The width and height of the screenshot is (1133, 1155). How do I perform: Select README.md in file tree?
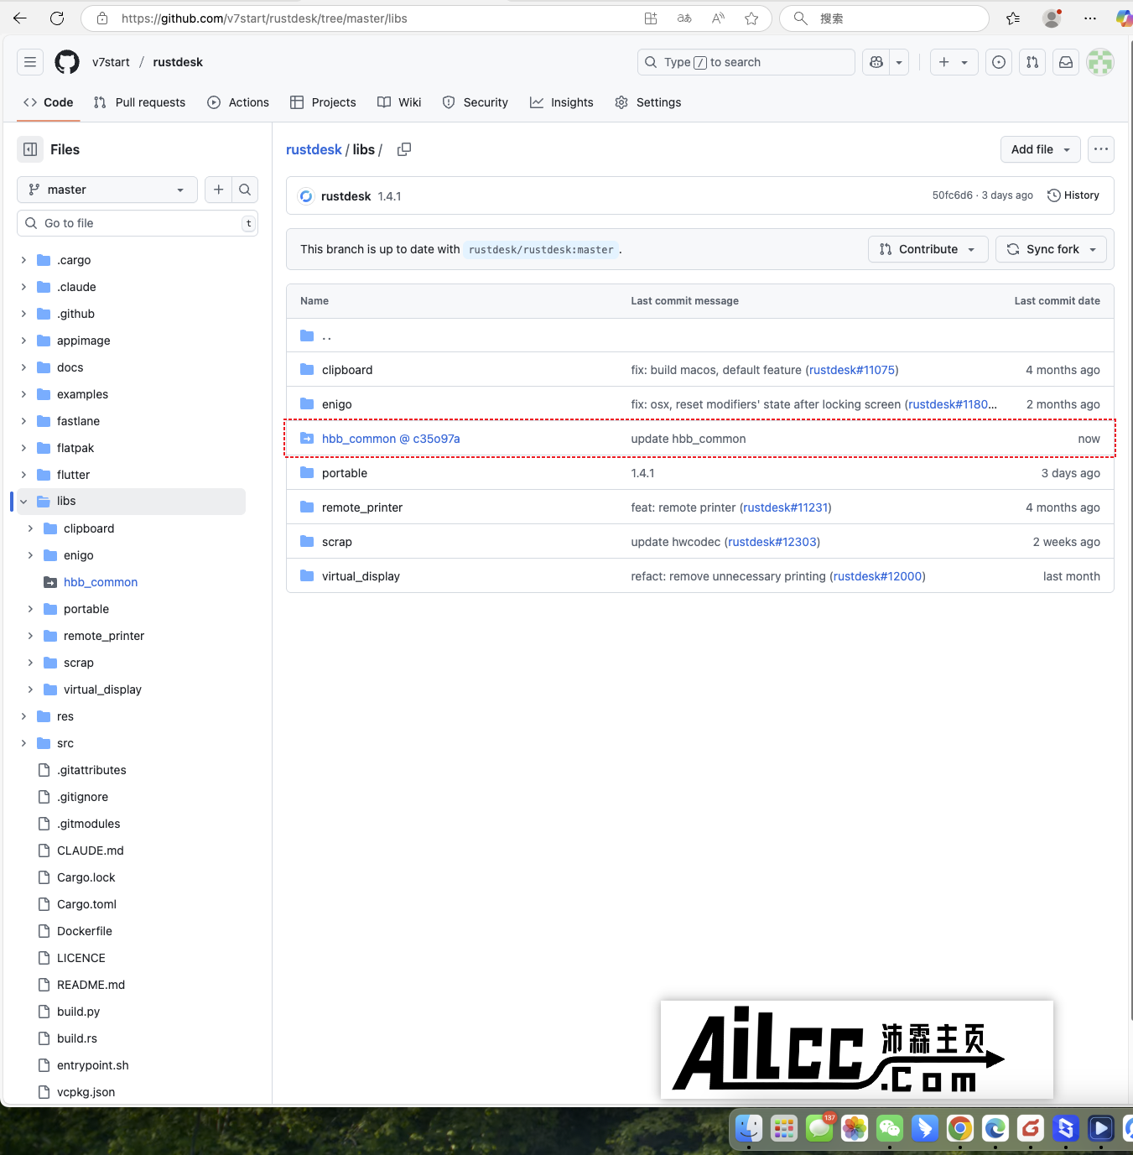91,985
